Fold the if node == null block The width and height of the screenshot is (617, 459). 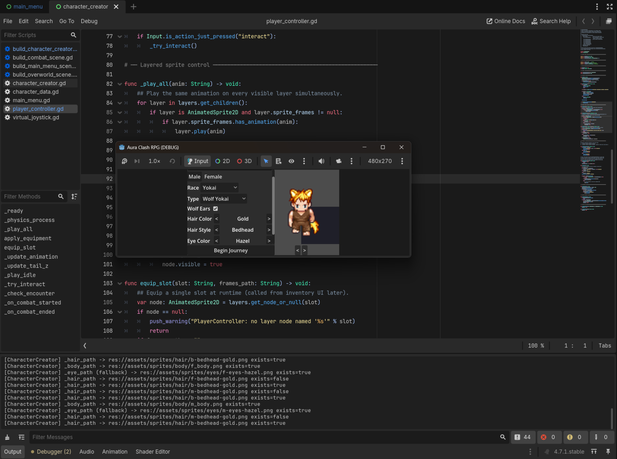(120, 312)
